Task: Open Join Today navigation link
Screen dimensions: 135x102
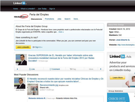Action: (42, 9)
